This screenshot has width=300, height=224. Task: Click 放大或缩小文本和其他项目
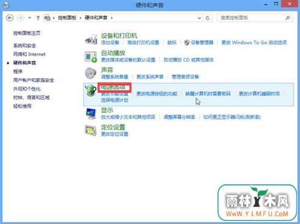[128, 117]
